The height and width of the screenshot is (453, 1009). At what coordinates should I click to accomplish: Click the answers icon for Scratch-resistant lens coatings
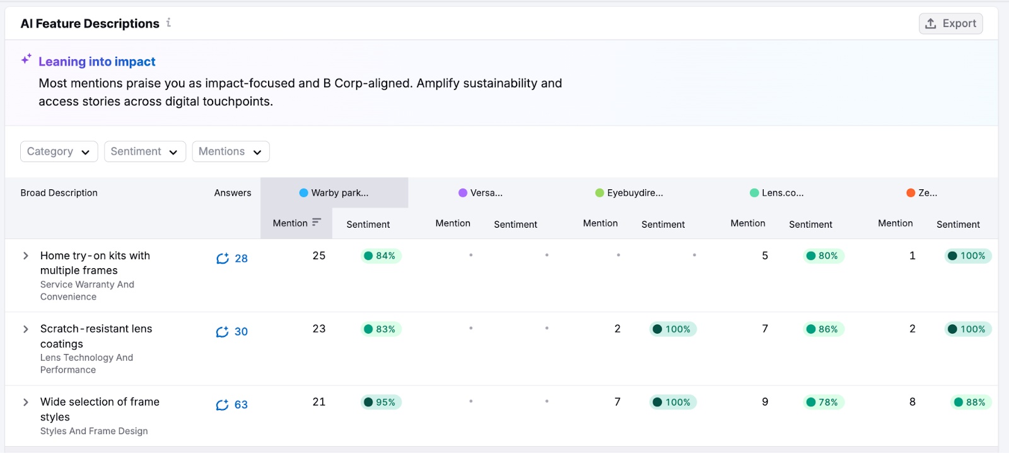click(x=222, y=332)
